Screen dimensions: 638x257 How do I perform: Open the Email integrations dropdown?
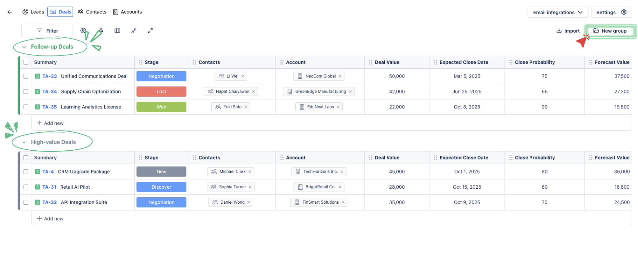point(557,12)
